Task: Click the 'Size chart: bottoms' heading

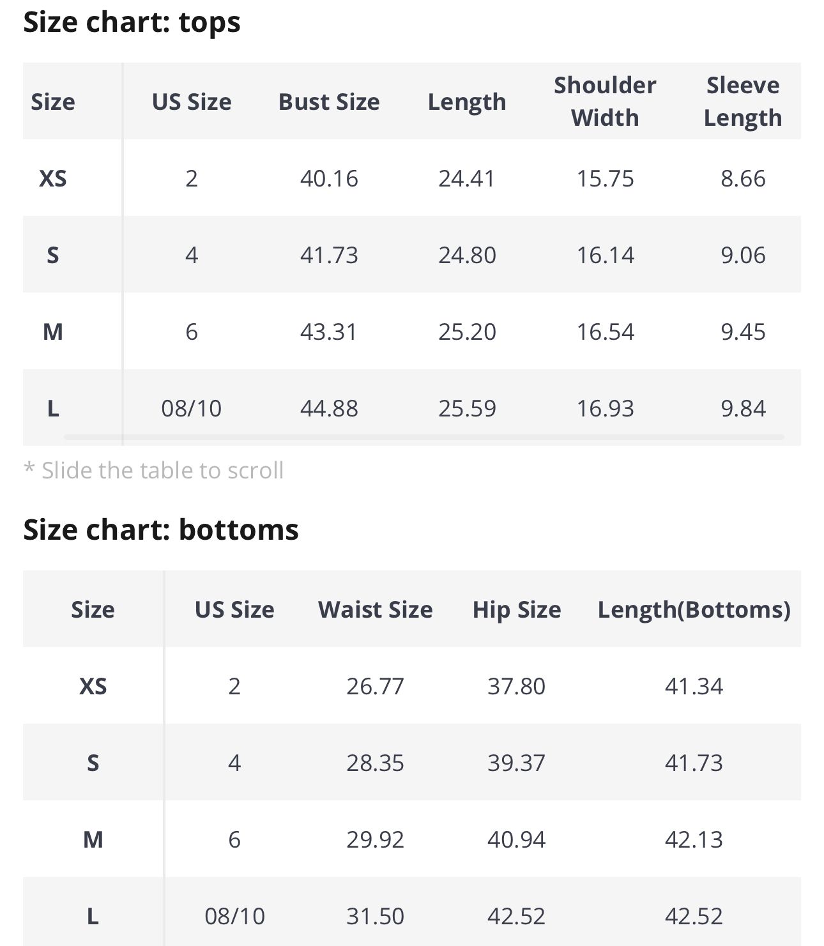Action: tap(161, 530)
